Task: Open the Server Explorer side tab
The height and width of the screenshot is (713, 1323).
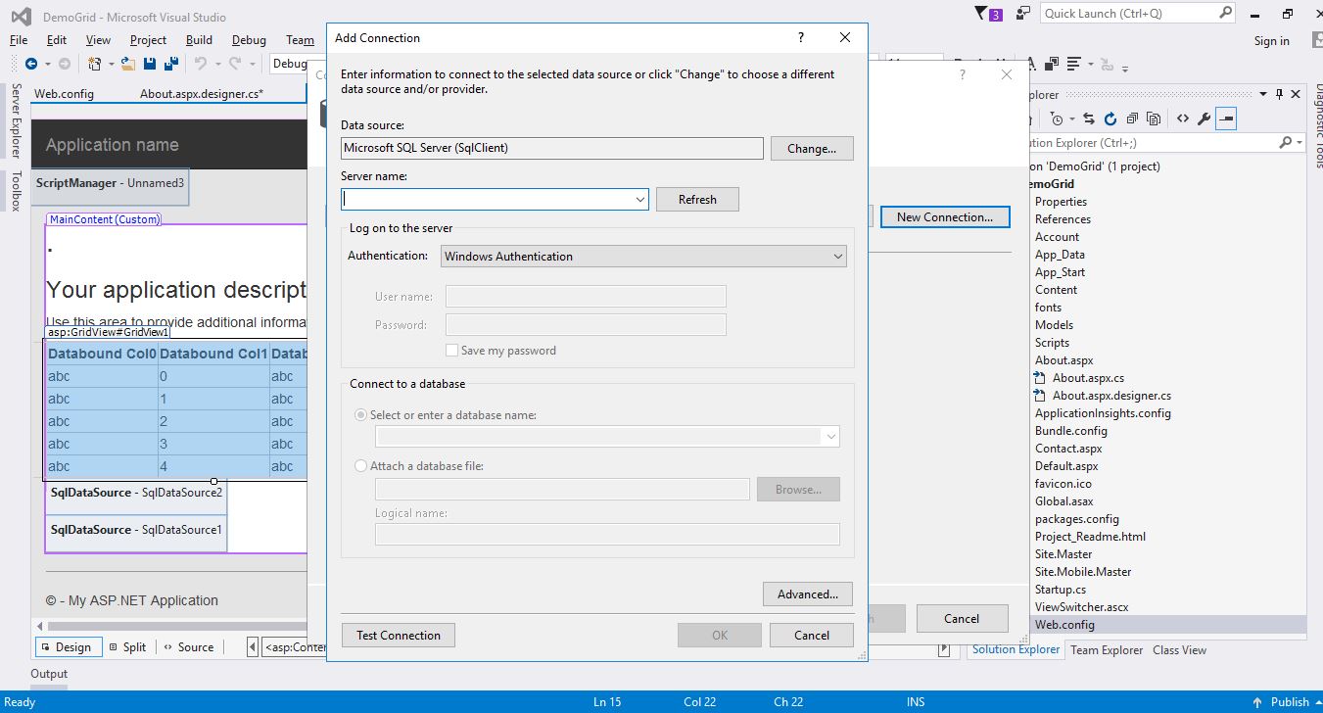Action: 16,120
